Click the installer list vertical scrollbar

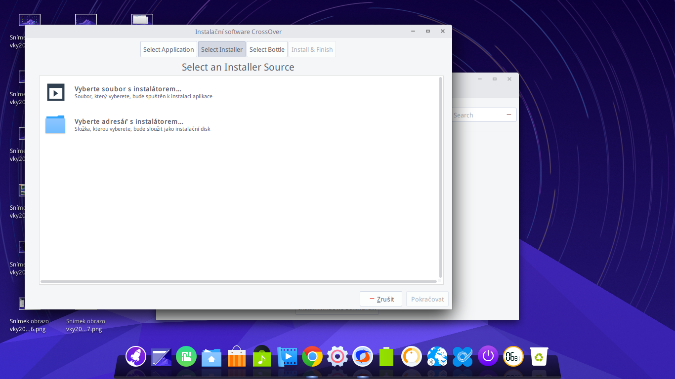tap(440, 178)
